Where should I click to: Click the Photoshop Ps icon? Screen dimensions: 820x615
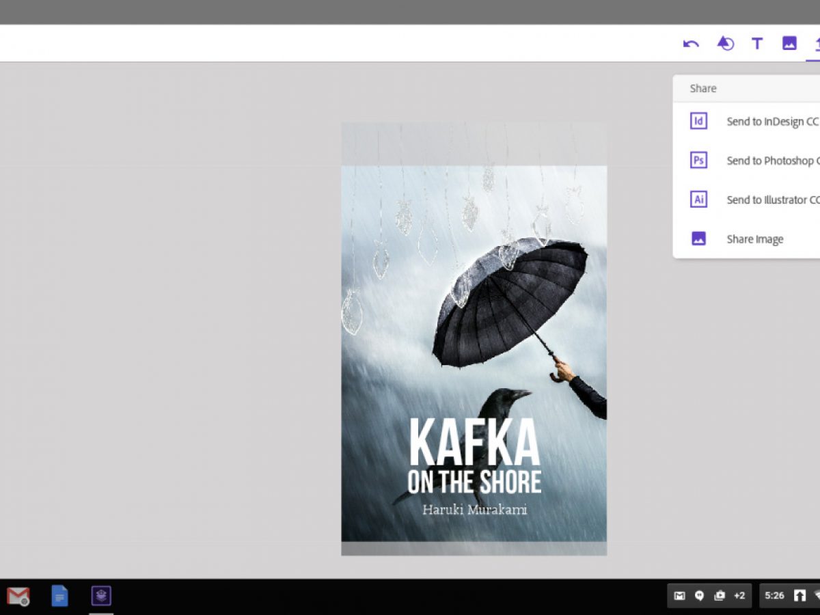(x=698, y=161)
